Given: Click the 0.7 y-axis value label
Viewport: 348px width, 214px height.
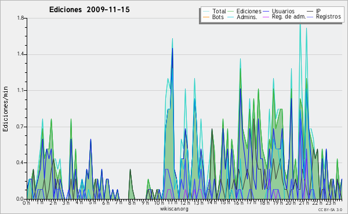Looking at the screenshot, I should coord(20,127).
